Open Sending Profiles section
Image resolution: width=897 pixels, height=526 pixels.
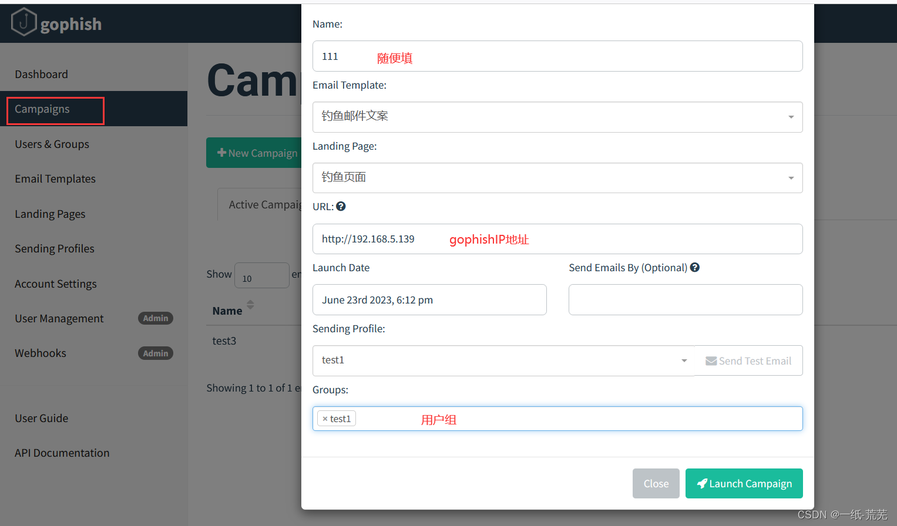coord(54,248)
